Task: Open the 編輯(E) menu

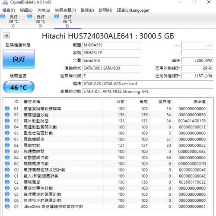Action: coord(26,10)
